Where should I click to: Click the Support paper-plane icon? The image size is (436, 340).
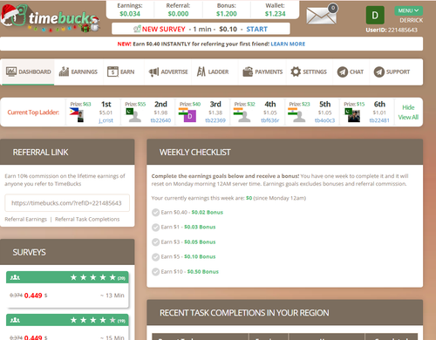tap(379, 71)
